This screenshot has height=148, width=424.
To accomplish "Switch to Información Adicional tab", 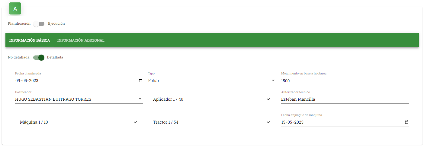I will tap(81, 40).
